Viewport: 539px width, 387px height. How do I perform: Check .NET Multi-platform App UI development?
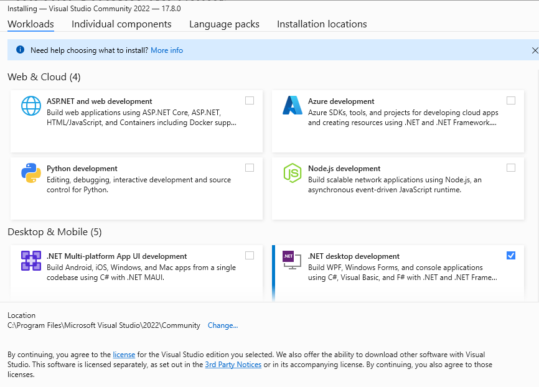[x=250, y=255]
